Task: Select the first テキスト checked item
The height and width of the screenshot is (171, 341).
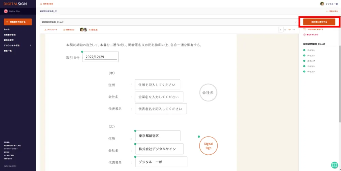Action: click(x=311, y=50)
